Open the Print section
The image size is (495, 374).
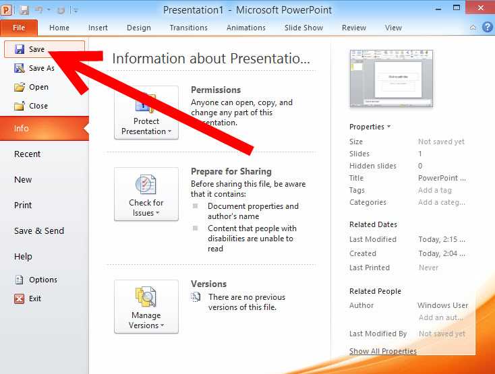pos(23,205)
